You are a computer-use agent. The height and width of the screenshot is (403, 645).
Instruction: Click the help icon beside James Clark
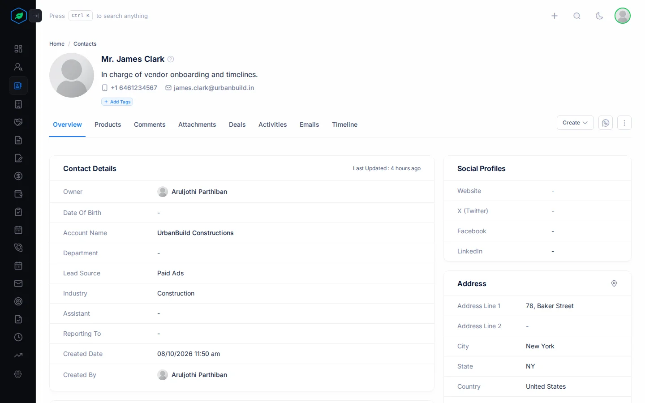[x=171, y=59]
